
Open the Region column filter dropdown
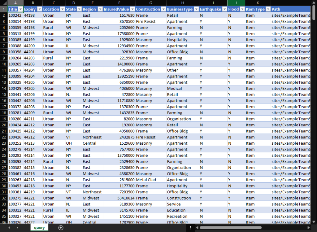(x=100, y=9)
